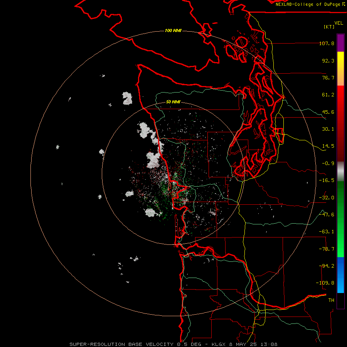Screen dimensions: 347x347
Task: Click the 30.1 velocity scale value
Action: click(328, 129)
